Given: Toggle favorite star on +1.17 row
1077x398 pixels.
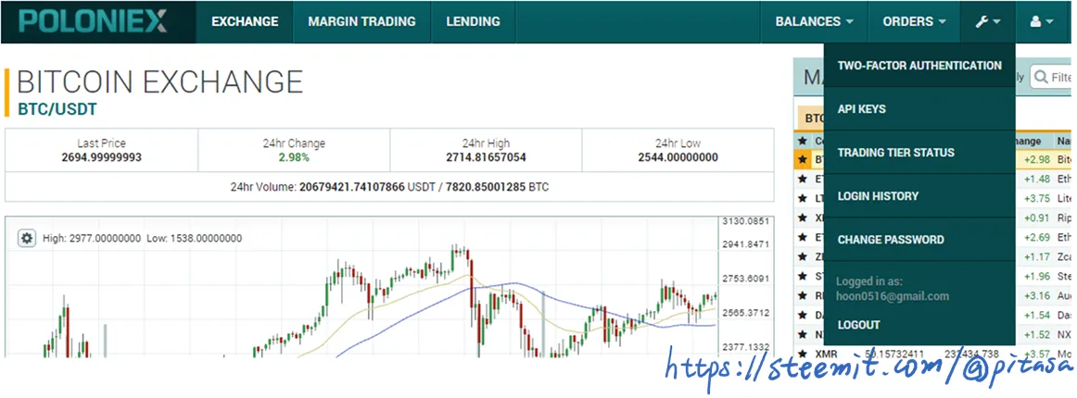Looking at the screenshot, I should coord(802,256).
